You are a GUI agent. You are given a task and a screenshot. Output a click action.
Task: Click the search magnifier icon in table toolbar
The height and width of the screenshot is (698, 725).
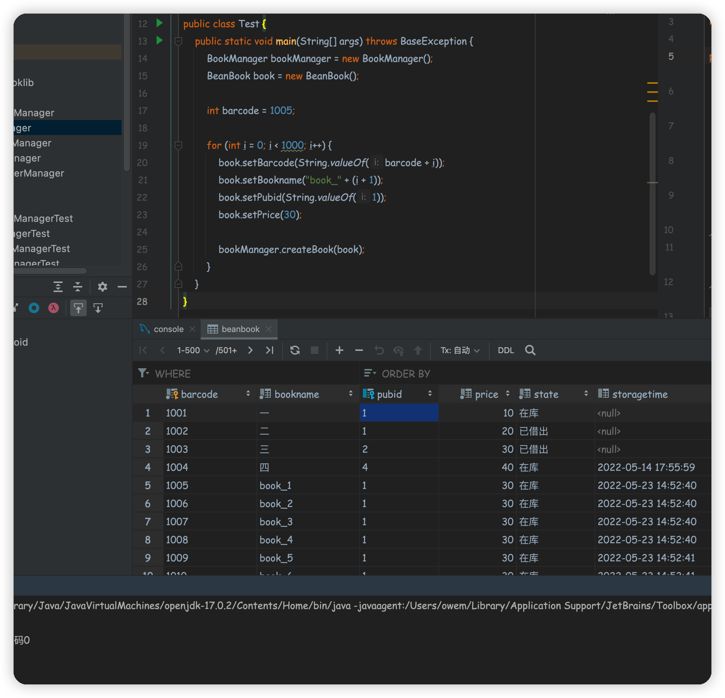click(530, 350)
